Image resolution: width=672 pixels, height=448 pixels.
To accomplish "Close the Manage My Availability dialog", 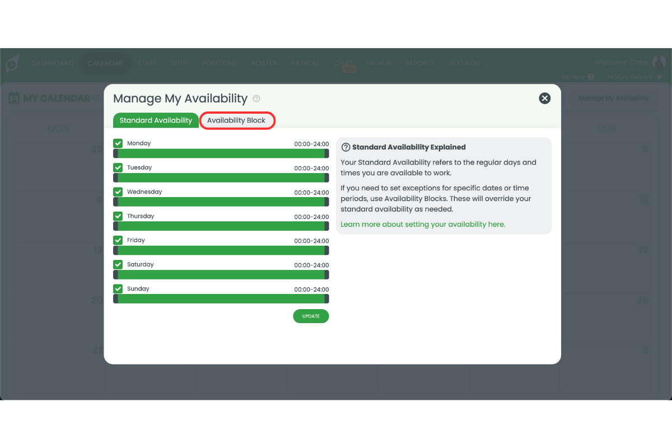I will [544, 98].
